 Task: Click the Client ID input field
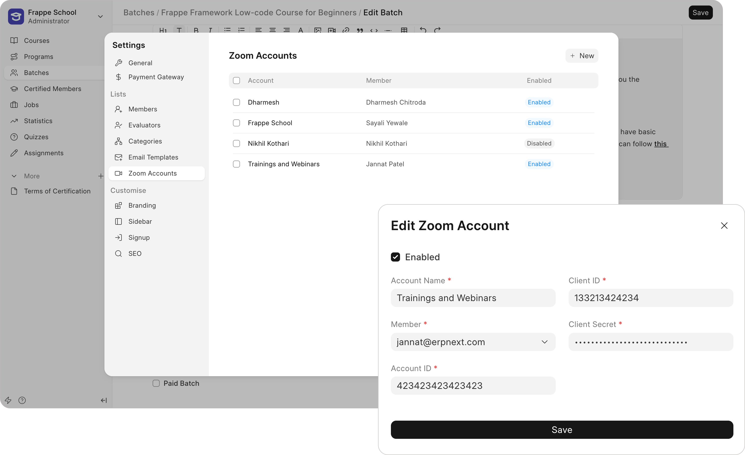click(x=651, y=297)
